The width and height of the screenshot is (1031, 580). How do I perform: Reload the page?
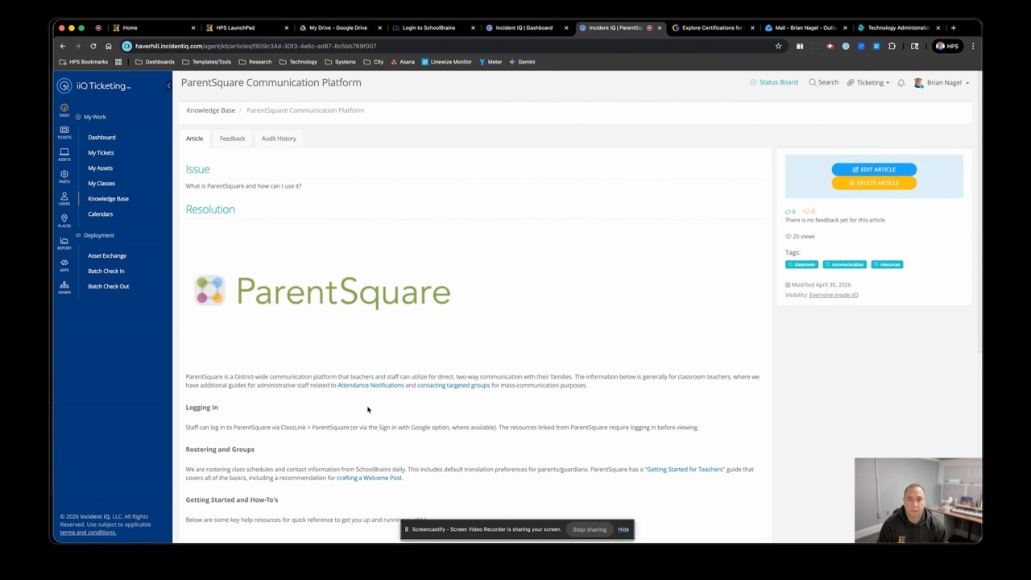(93, 46)
